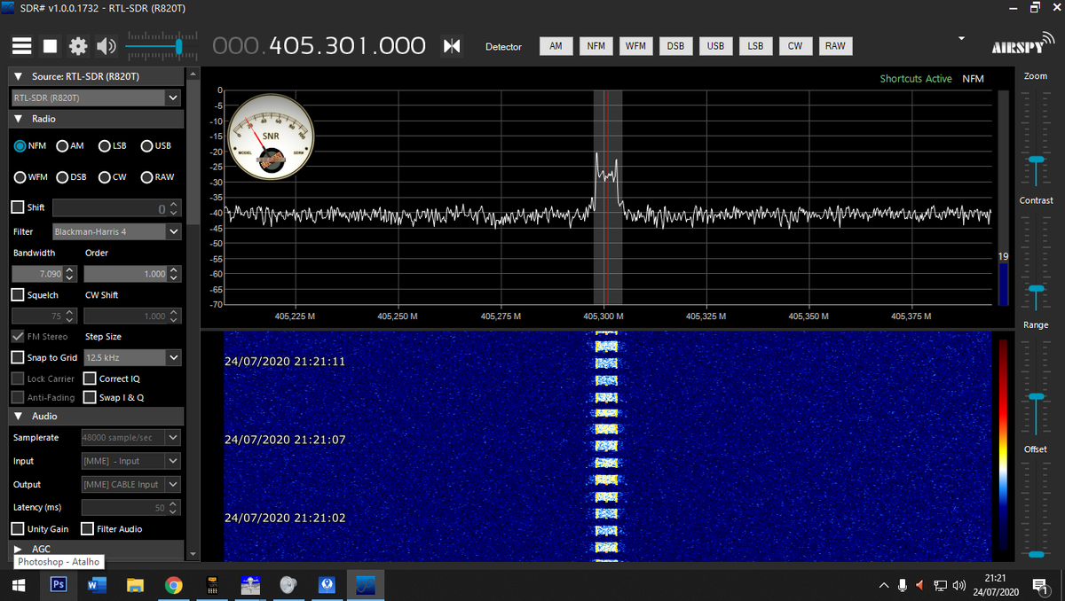Open the Windows Start menu

[19, 585]
